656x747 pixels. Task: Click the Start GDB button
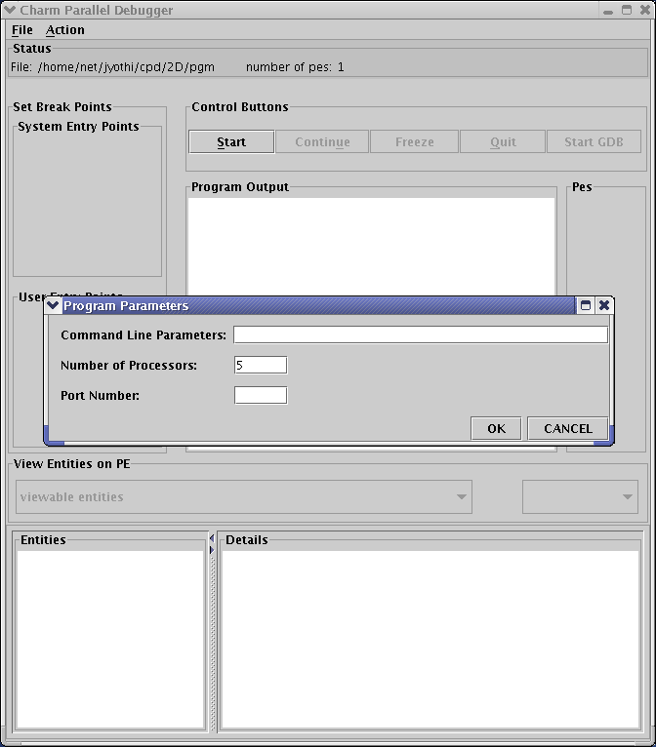pos(594,141)
